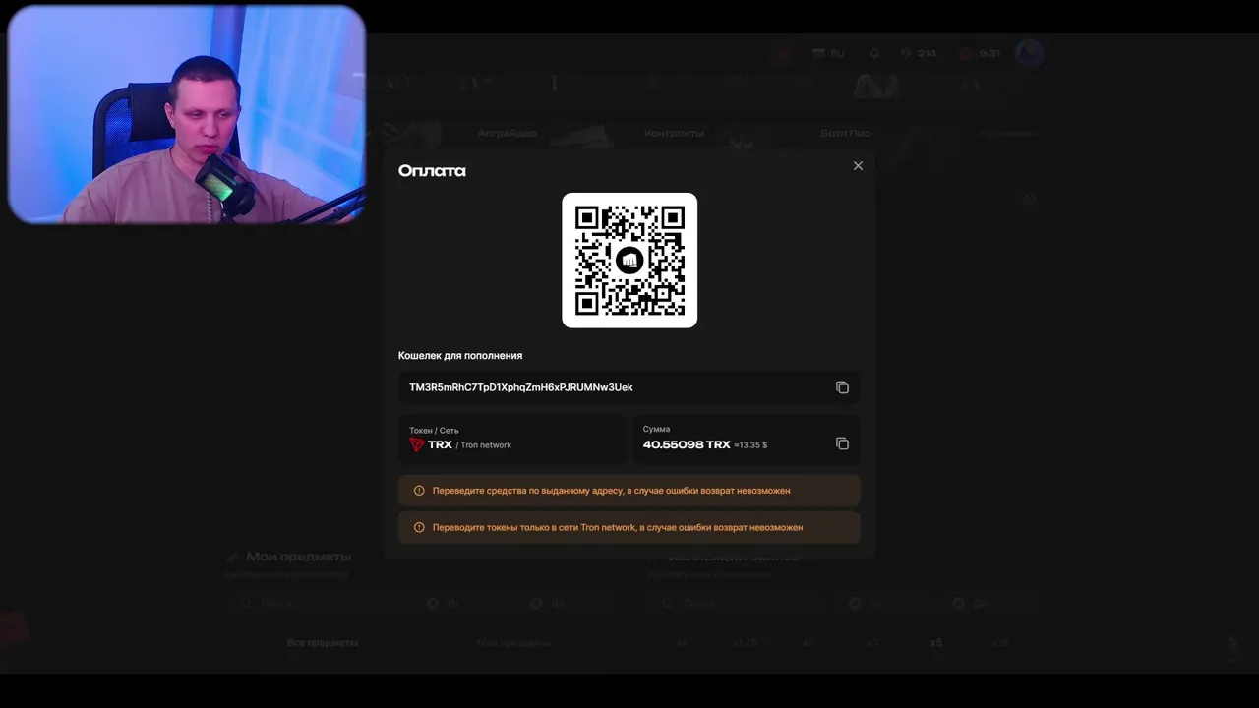1259x708 pixels.
Task: Switch to the Контракты tab
Action: (674, 133)
